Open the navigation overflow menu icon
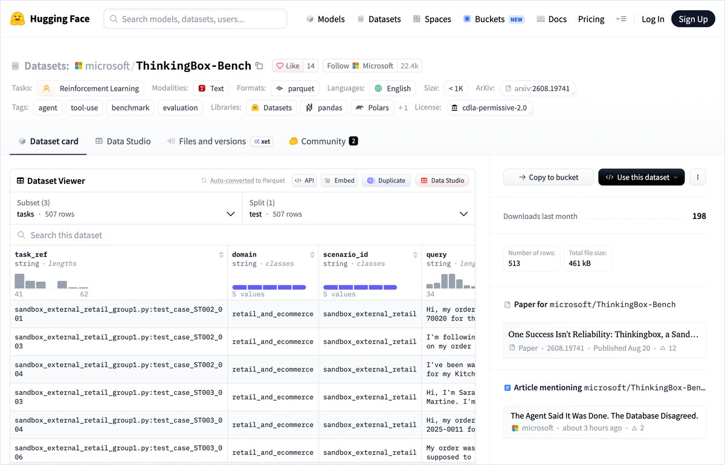The height and width of the screenshot is (465, 725). click(621, 19)
